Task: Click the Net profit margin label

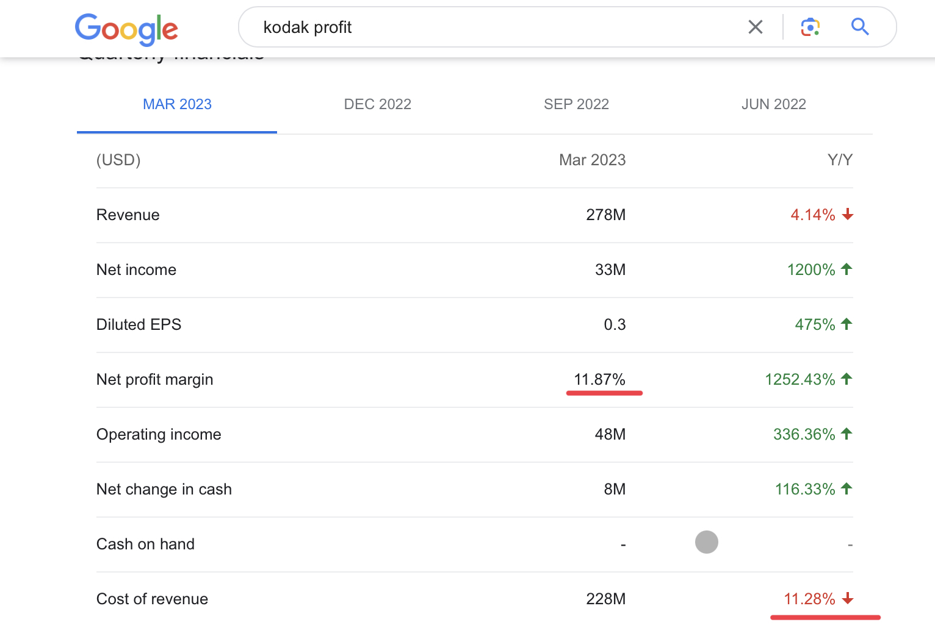Action: (x=155, y=379)
